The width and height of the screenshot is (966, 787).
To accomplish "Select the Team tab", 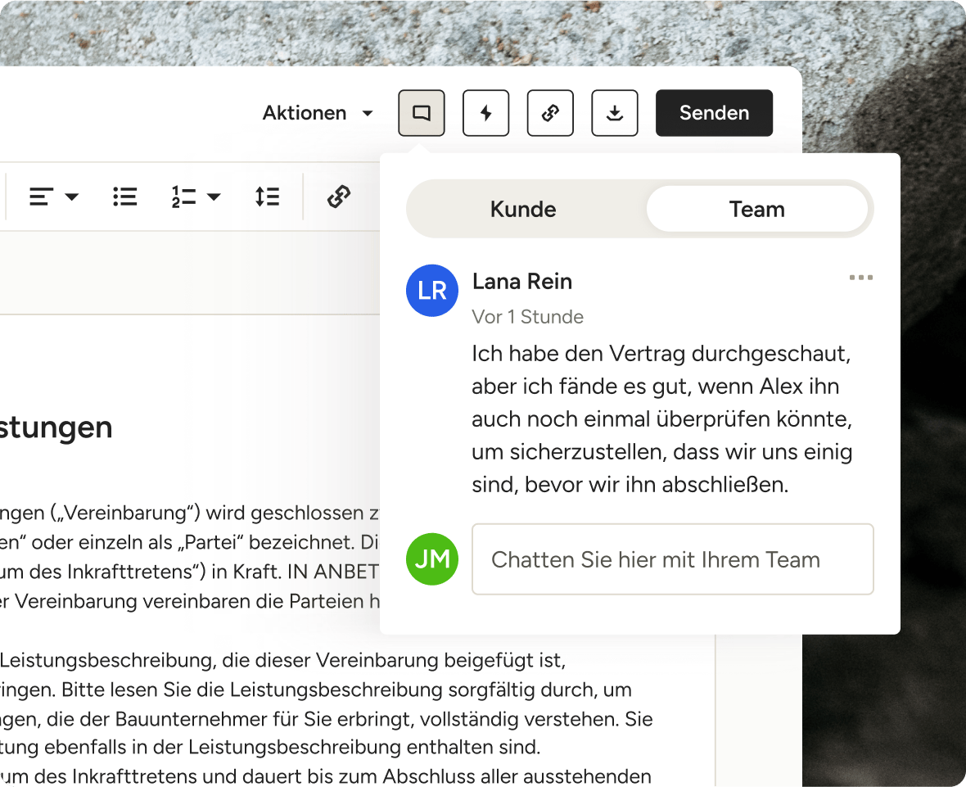I will tap(756, 209).
